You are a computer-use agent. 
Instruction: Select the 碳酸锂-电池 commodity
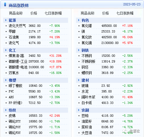pos(18,67)
